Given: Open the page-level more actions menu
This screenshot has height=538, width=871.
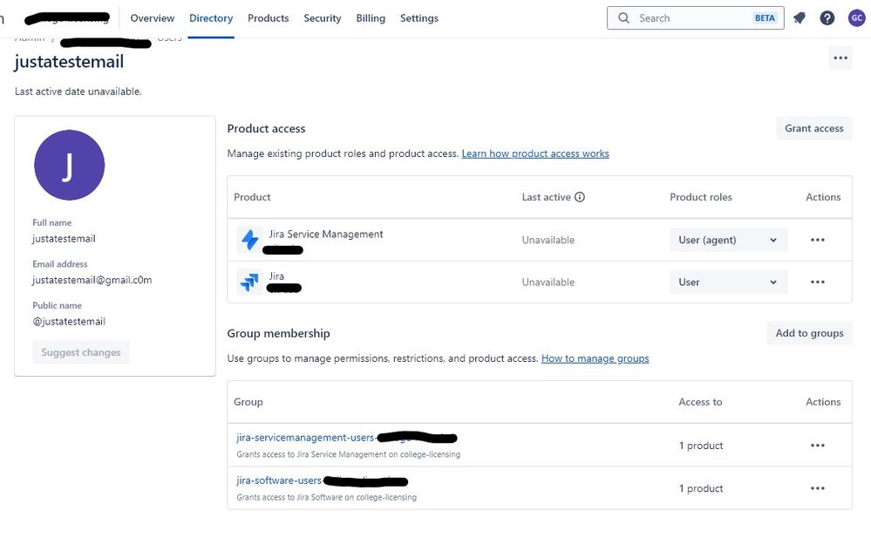Looking at the screenshot, I should coord(840,58).
